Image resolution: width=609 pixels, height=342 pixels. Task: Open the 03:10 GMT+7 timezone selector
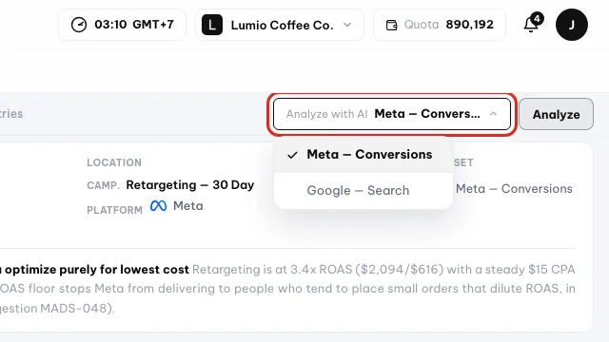123,25
